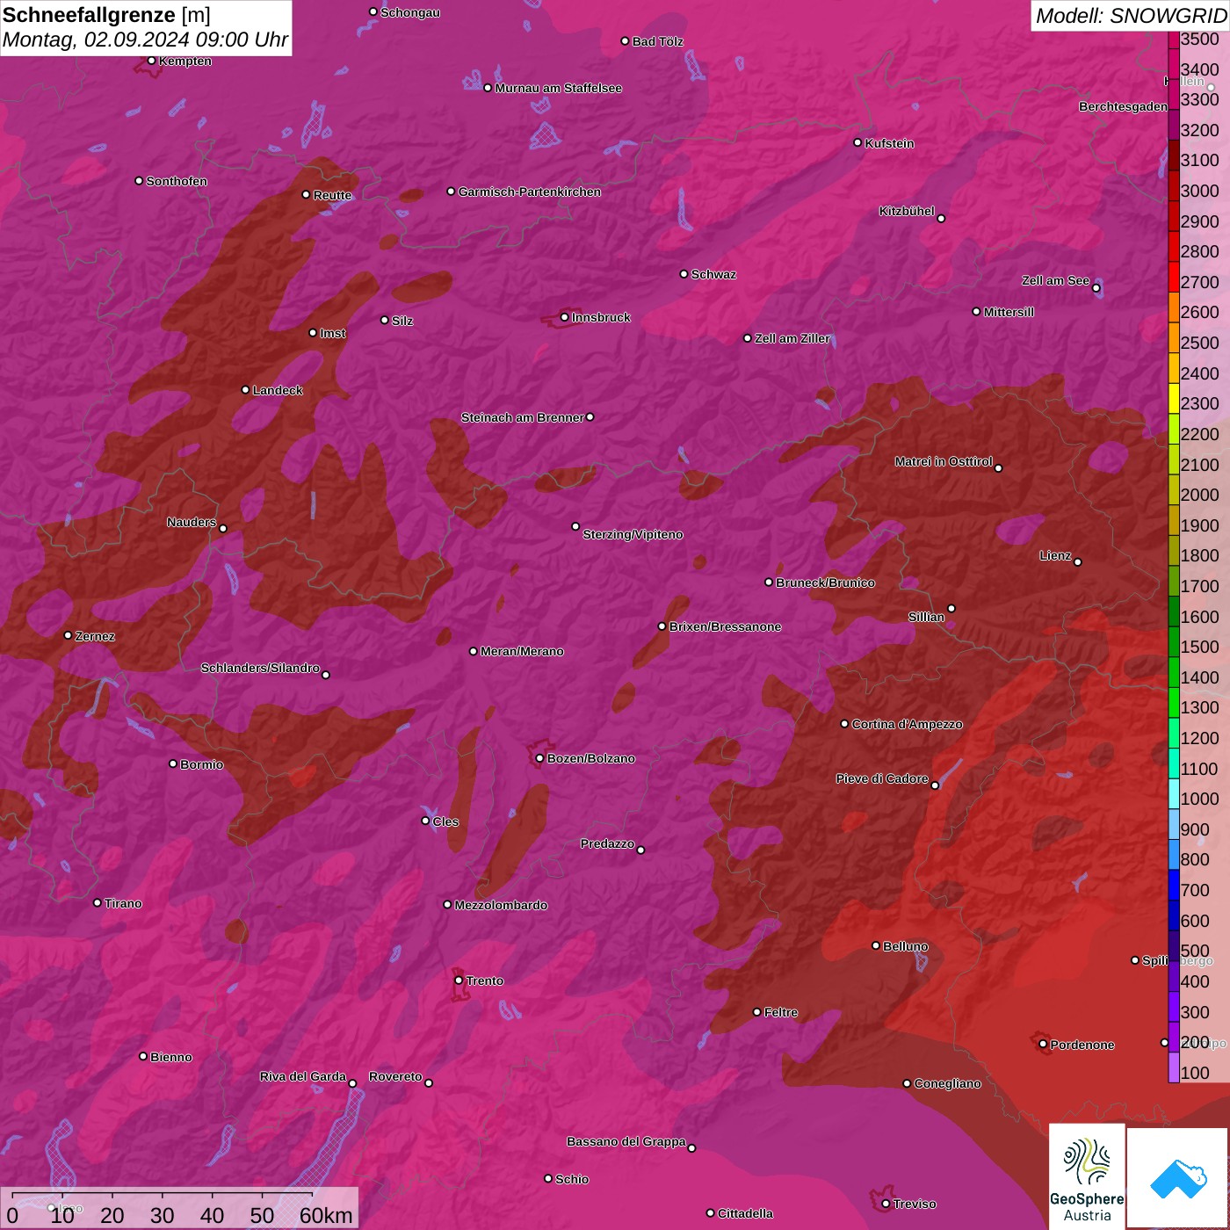This screenshot has width=1230, height=1230.
Task: Click the Zernez location dot
Action: tap(69, 635)
